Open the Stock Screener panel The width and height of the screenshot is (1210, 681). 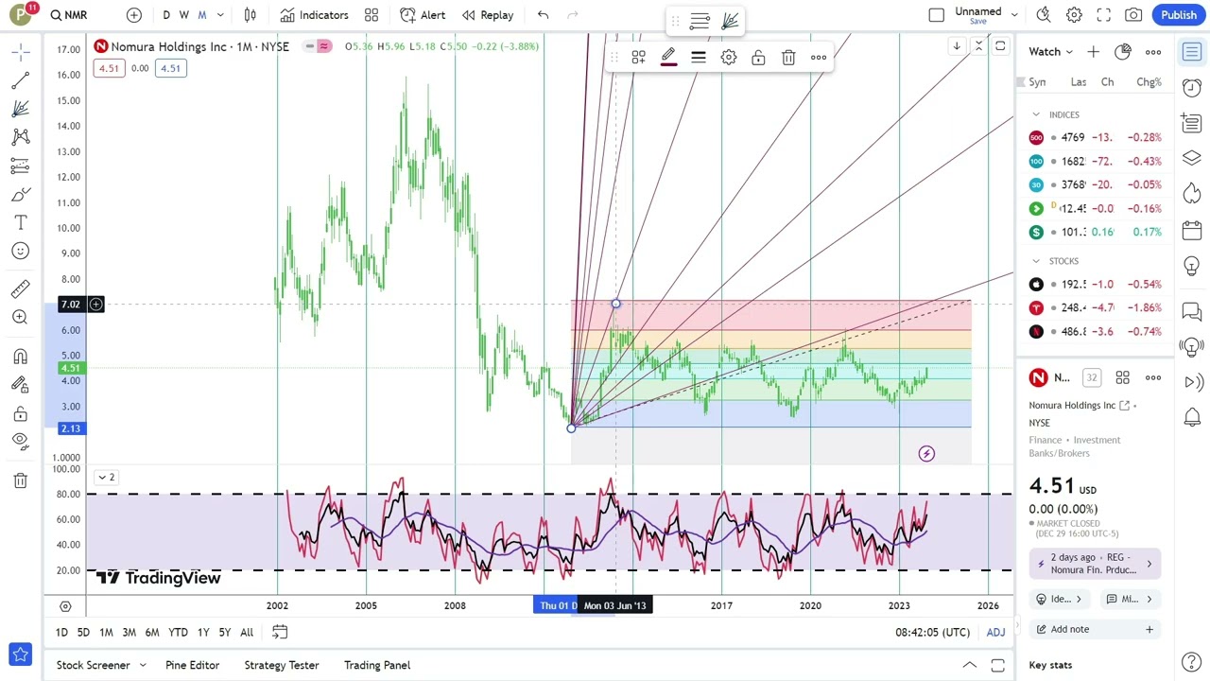tap(93, 666)
